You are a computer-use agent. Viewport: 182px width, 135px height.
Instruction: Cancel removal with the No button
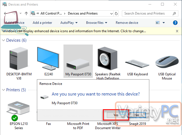136,115
